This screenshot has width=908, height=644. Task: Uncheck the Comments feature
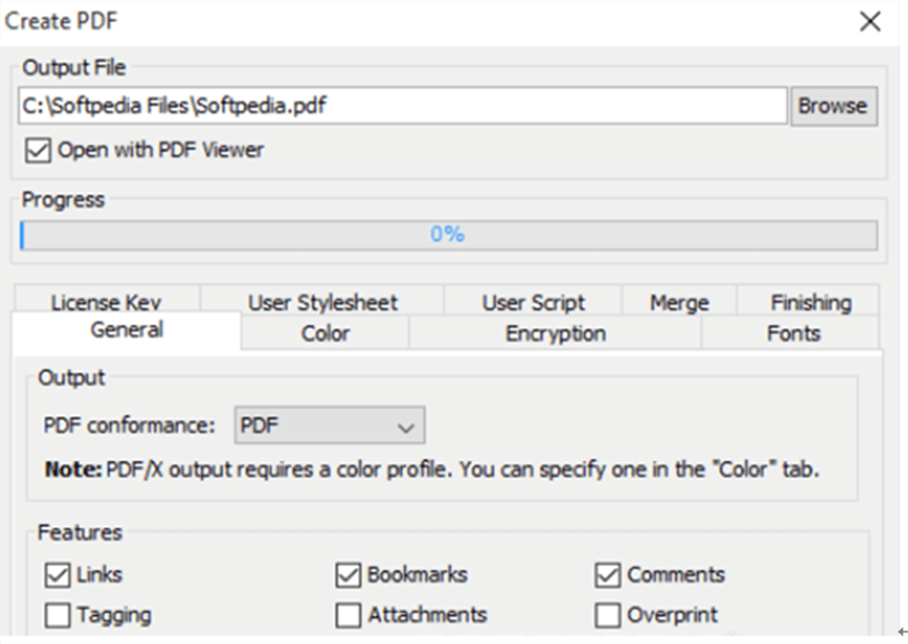(607, 575)
